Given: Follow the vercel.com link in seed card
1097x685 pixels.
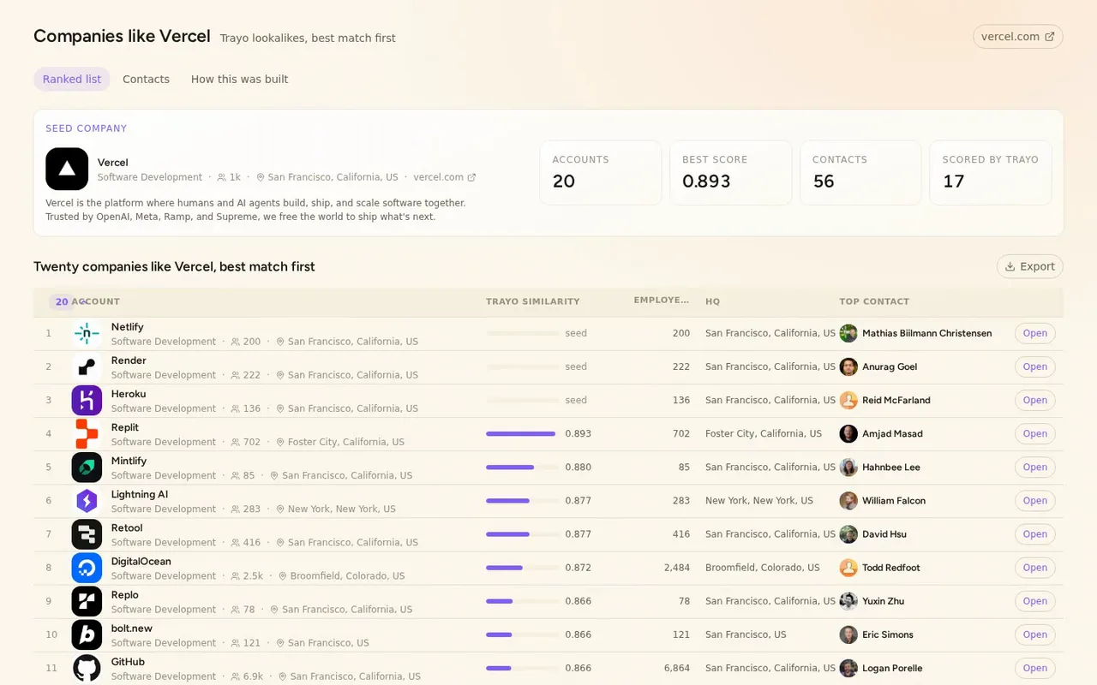Looking at the screenshot, I should 444,177.
